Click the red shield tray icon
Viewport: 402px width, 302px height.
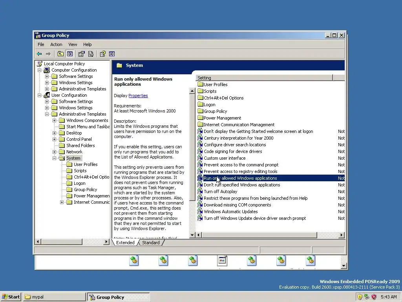point(374,297)
